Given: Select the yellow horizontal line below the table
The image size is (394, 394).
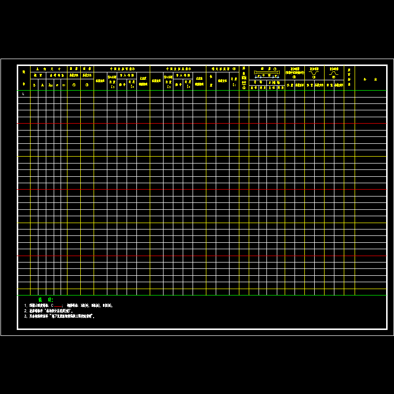Looking at the screenshot, I should point(197,289).
